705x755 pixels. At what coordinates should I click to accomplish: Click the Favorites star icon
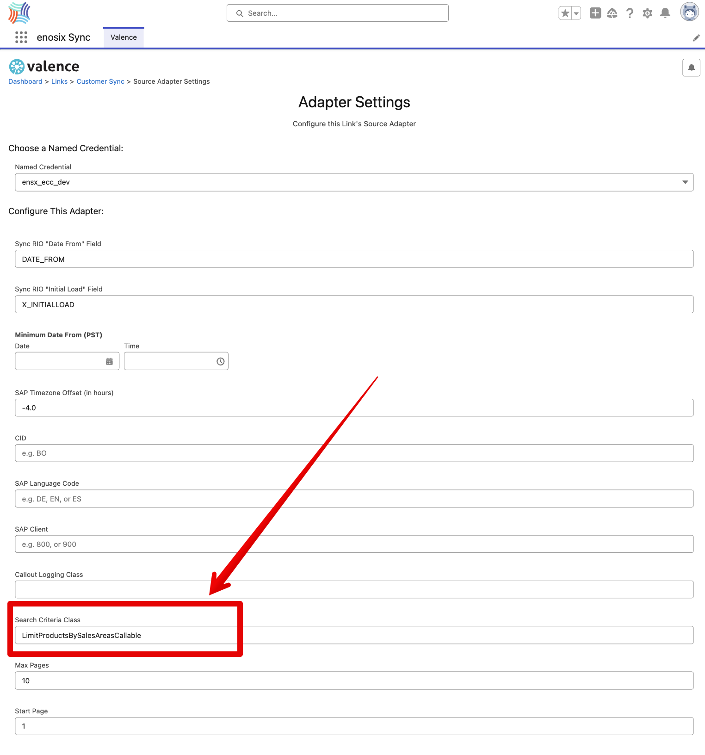565,13
